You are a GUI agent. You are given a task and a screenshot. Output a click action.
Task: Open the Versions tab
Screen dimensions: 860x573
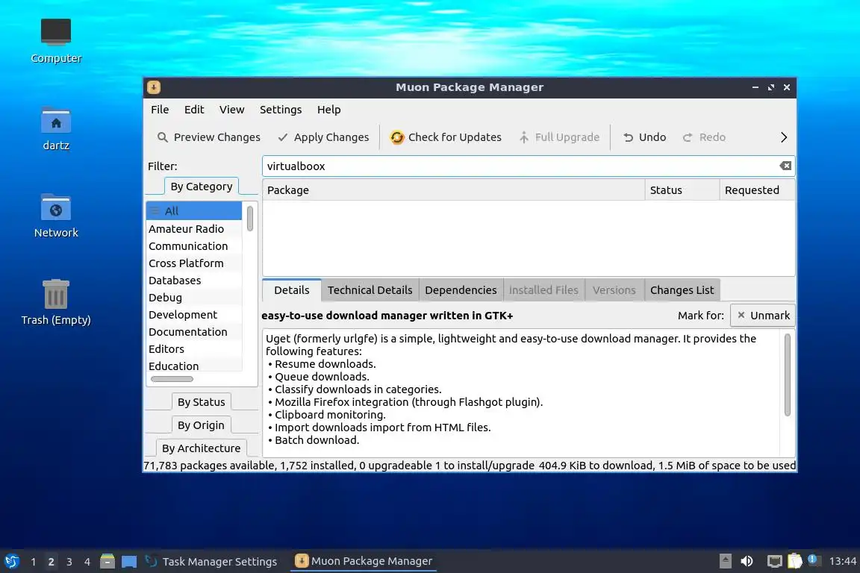point(614,290)
